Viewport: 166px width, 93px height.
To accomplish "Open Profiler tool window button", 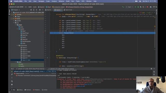I will [45, 90].
